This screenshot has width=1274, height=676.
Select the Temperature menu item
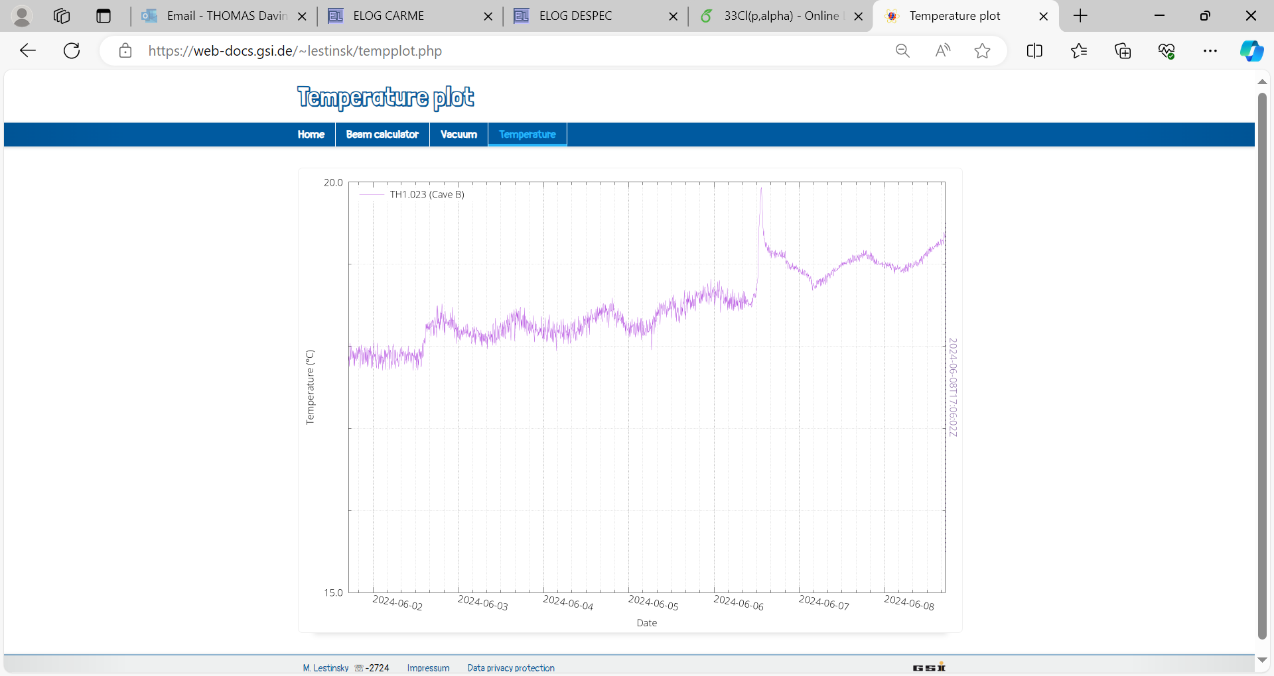click(x=528, y=135)
